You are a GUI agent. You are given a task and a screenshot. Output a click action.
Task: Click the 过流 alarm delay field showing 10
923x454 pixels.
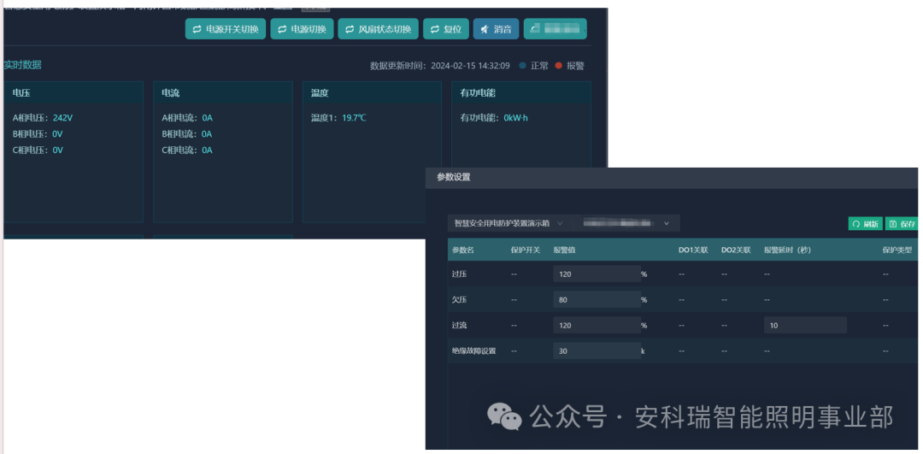805,325
